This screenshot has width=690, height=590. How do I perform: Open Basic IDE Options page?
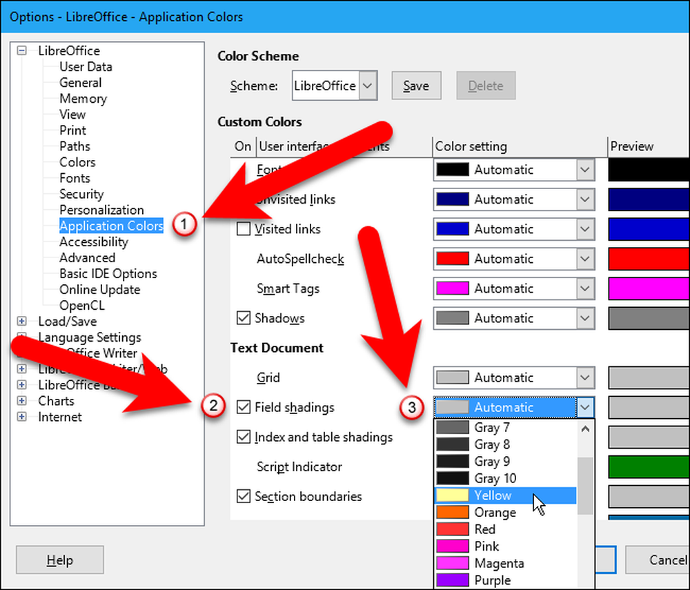(x=108, y=274)
